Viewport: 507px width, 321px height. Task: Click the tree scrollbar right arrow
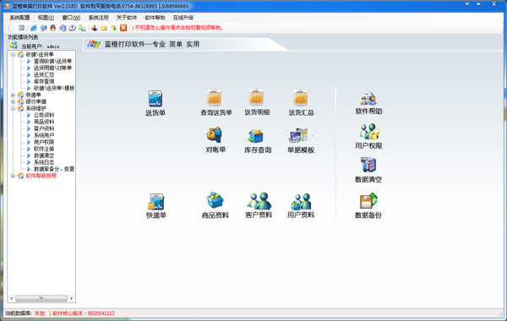[x=72, y=298]
